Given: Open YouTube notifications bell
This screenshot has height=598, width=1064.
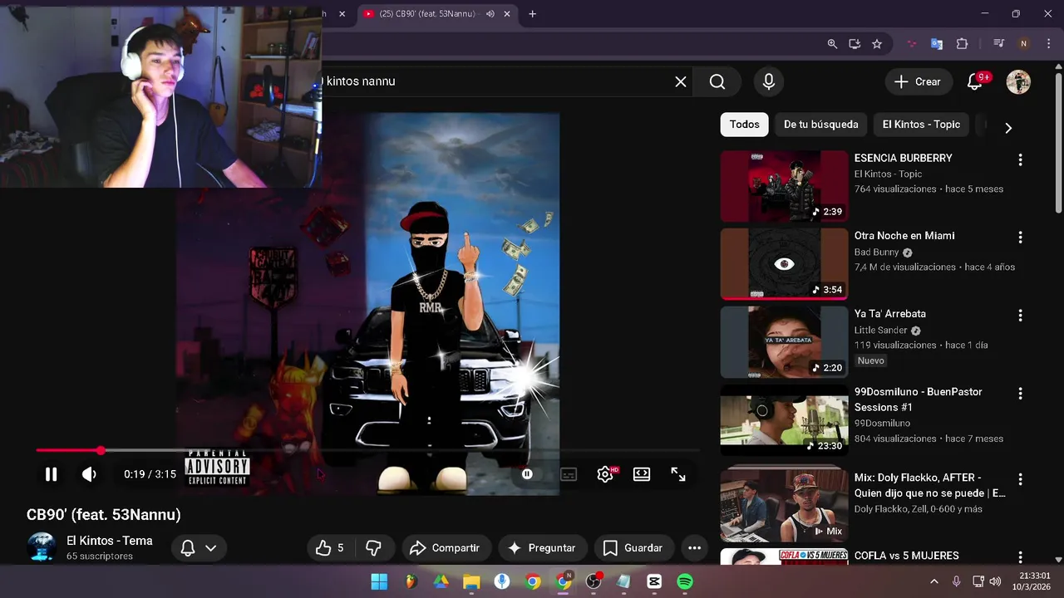Looking at the screenshot, I should click(x=975, y=81).
